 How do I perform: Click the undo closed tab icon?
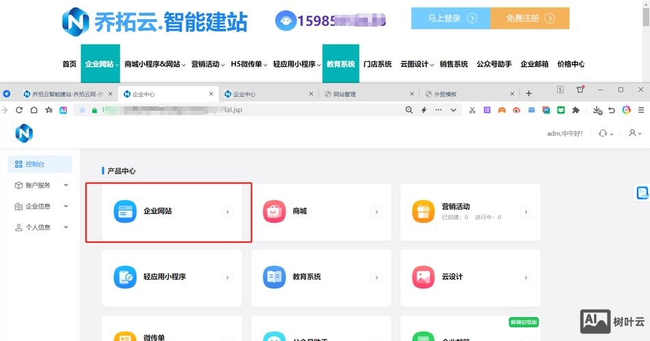click(x=612, y=110)
